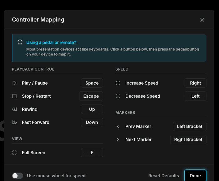Click the 'Decrease Speed' label
Viewport: 219px width, 181px height.
click(x=143, y=96)
